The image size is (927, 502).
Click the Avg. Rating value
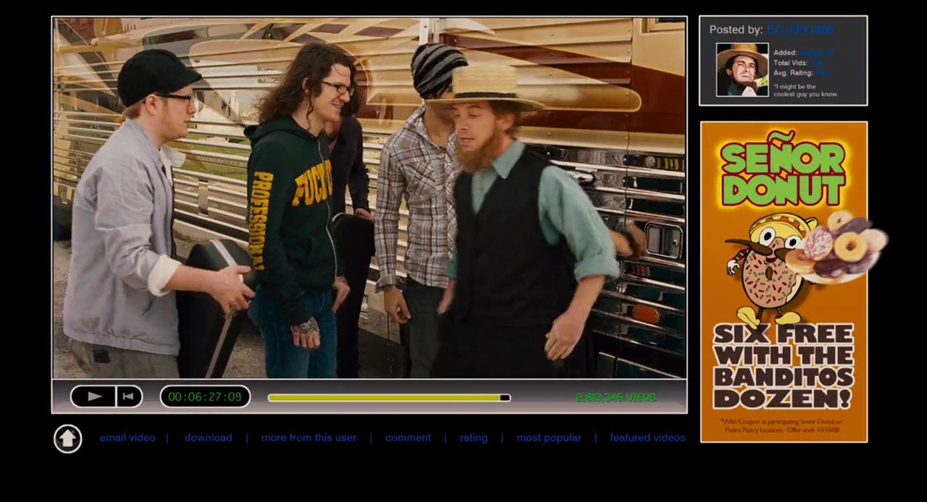(x=822, y=72)
